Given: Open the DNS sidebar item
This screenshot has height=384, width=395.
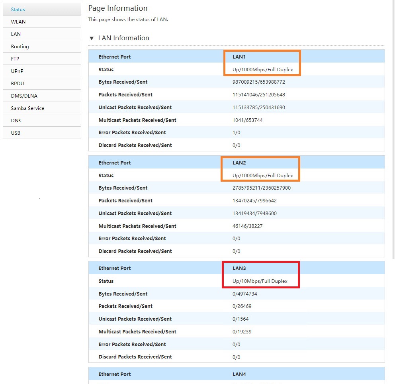Looking at the screenshot, I should (42, 120).
